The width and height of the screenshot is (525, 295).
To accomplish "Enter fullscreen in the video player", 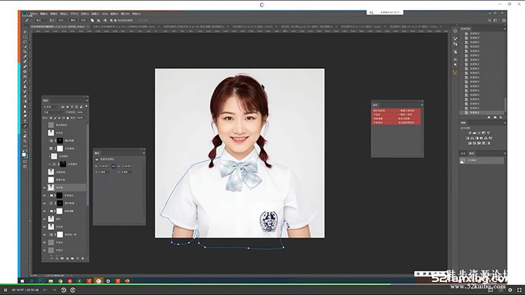I will [x=519, y=290].
